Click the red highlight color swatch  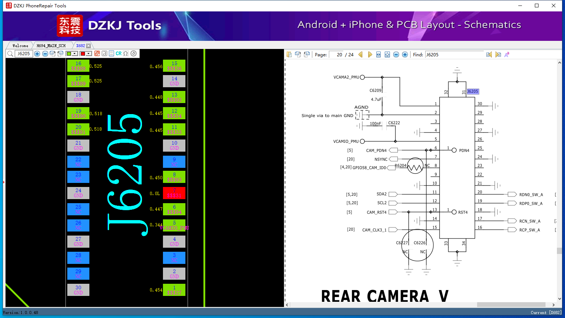(x=83, y=54)
